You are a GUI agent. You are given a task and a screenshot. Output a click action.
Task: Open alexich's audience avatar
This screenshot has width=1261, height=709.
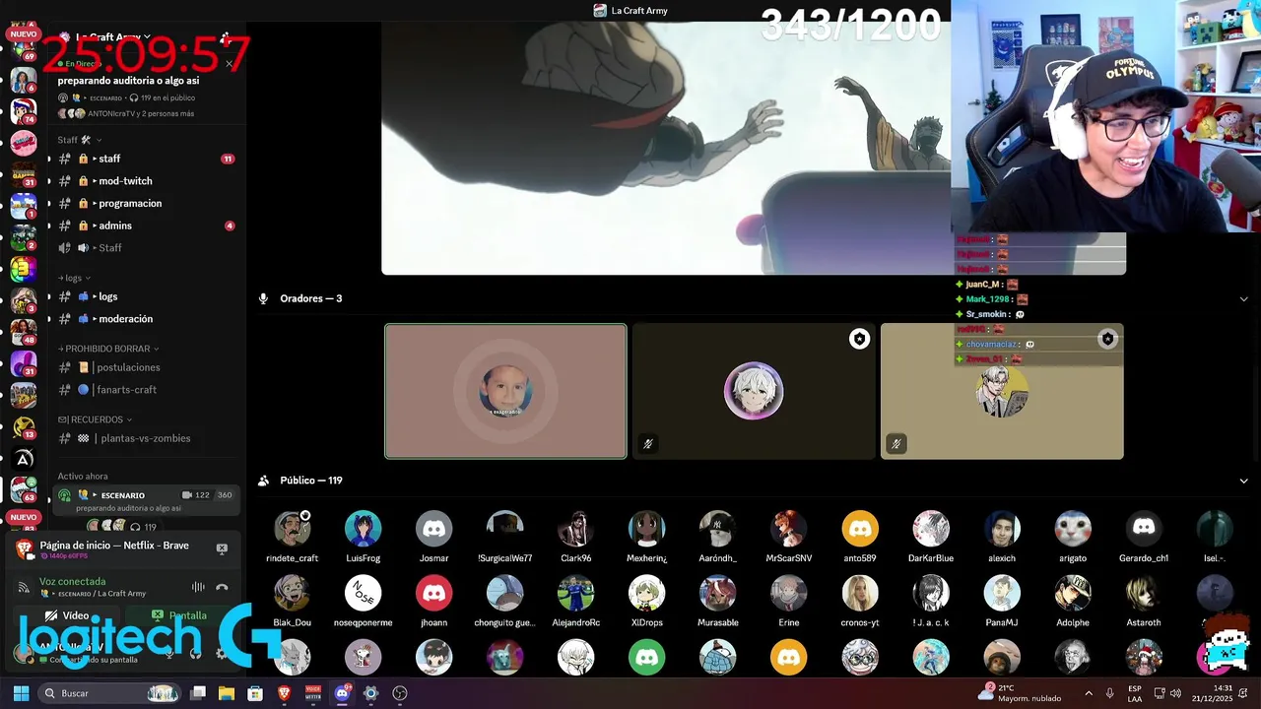point(1002,529)
